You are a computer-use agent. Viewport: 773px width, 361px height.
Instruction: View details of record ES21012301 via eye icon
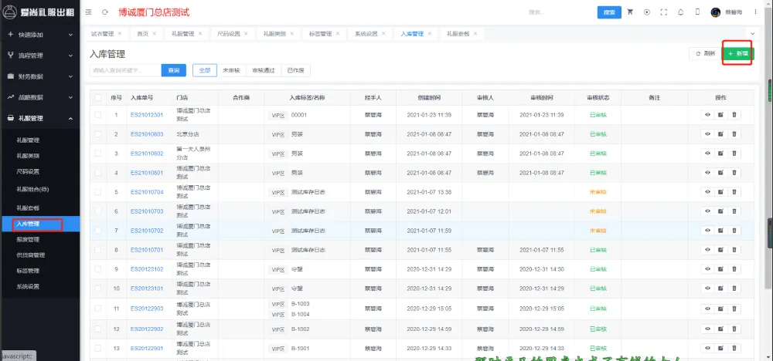click(x=707, y=115)
